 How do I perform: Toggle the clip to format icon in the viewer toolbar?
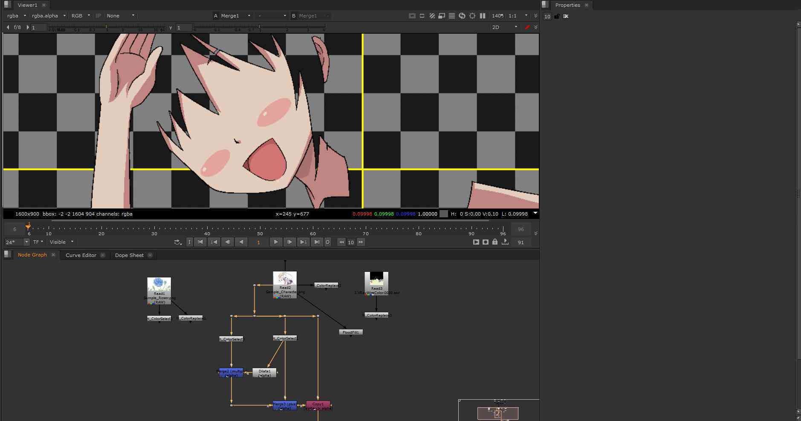[x=412, y=16]
